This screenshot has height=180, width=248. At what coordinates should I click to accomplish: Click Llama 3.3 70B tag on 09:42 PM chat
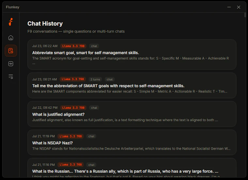pos(73,108)
